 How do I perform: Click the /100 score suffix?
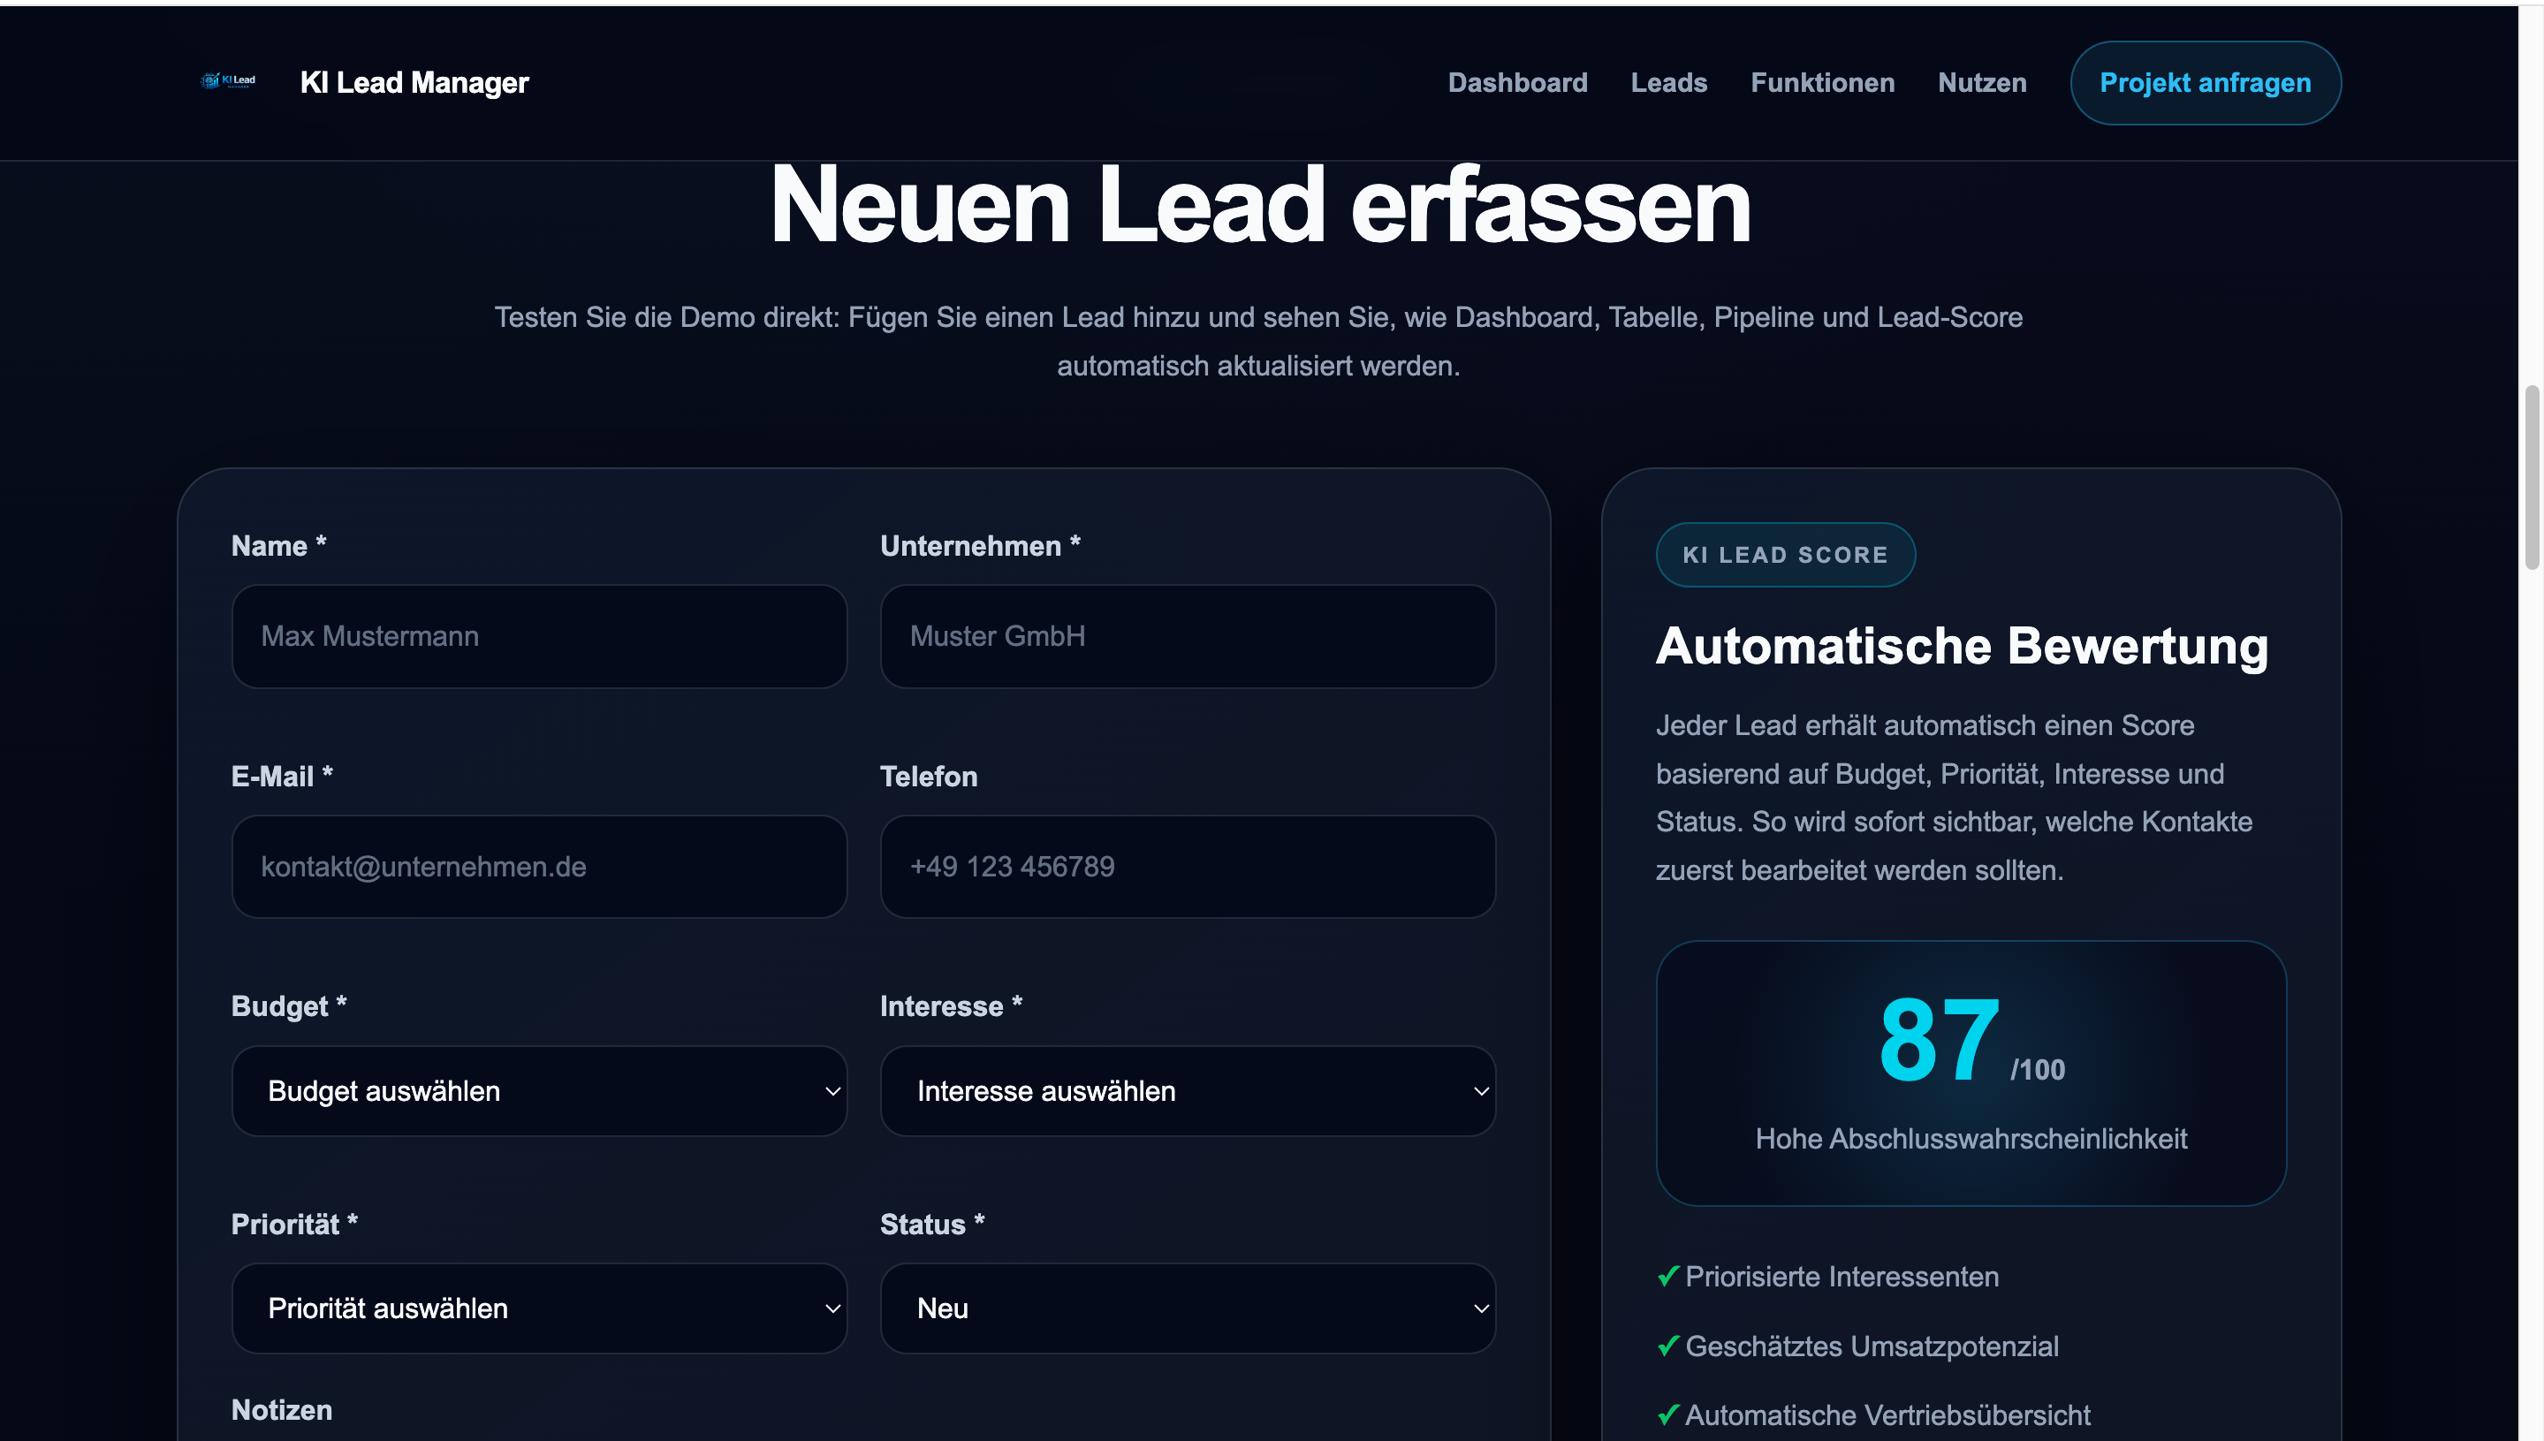(x=2037, y=1070)
